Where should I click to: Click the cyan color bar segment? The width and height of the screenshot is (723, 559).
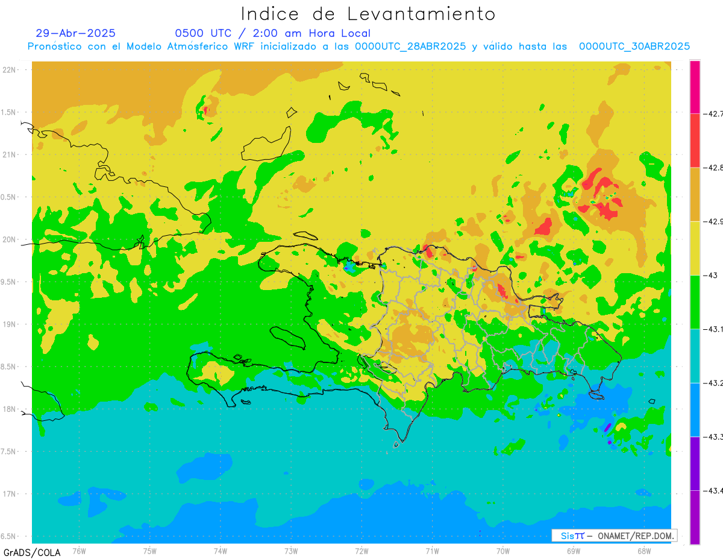click(x=695, y=355)
